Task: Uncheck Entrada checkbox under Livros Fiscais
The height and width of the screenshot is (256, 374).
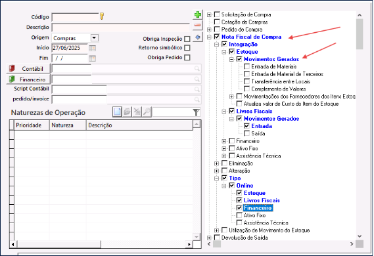Action: (247, 126)
